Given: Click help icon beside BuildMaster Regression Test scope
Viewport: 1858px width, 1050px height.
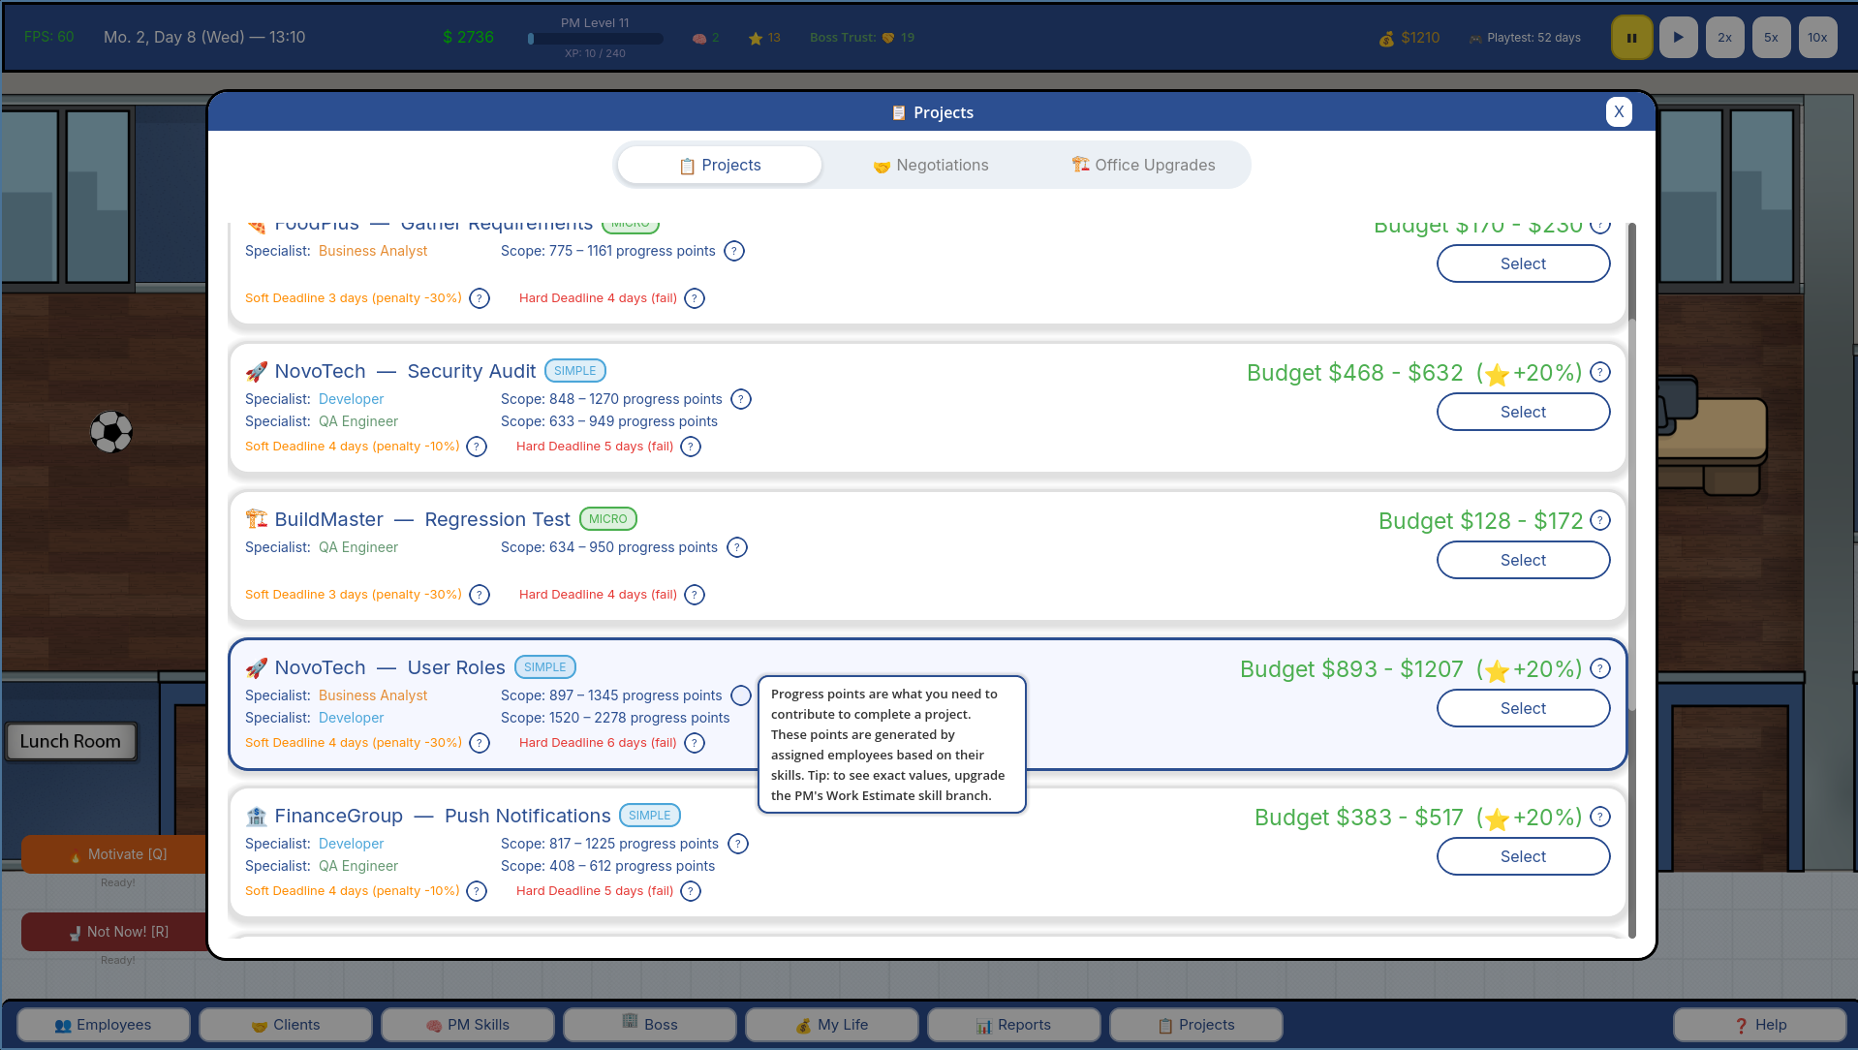Looking at the screenshot, I should (737, 547).
